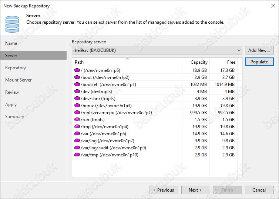Select the /run (tmpfs) path text
Image resolution: width=279 pixels, height=199 pixels.
click(93, 120)
